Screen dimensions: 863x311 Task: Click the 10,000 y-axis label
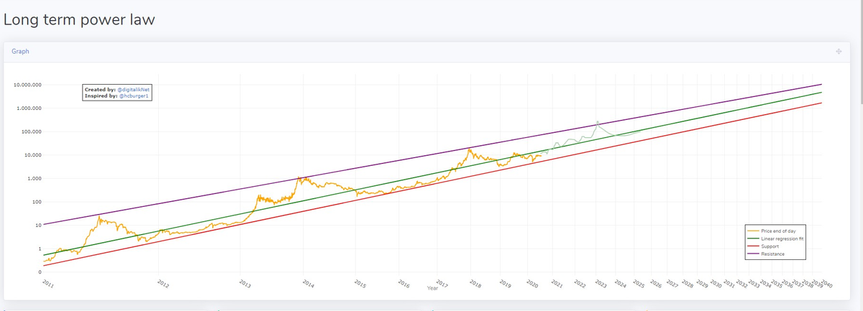tap(32, 155)
